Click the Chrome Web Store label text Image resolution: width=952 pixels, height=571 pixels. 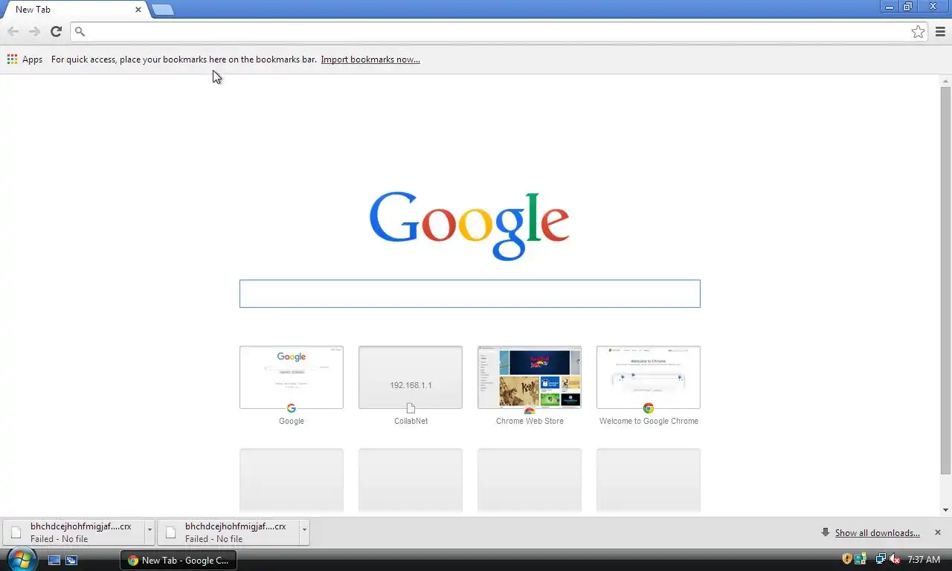530,421
